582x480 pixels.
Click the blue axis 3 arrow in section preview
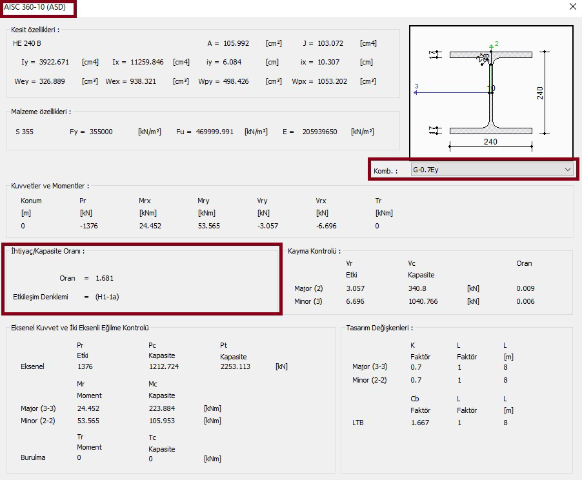(416, 92)
